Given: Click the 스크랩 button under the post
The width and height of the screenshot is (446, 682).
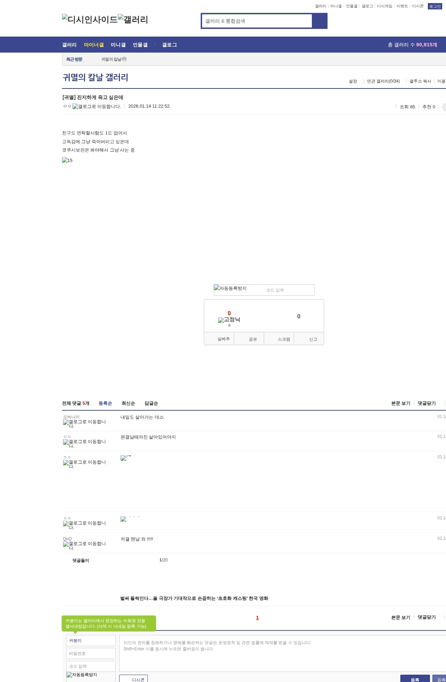Looking at the screenshot, I should pyautogui.click(x=284, y=339).
